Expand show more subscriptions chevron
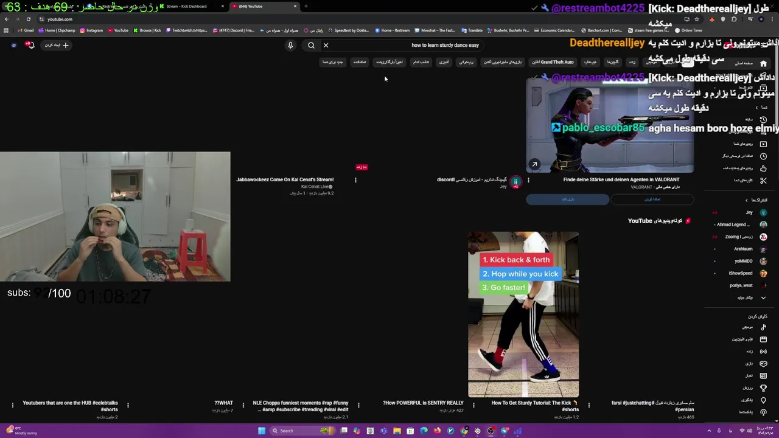 pyautogui.click(x=763, y=297)
